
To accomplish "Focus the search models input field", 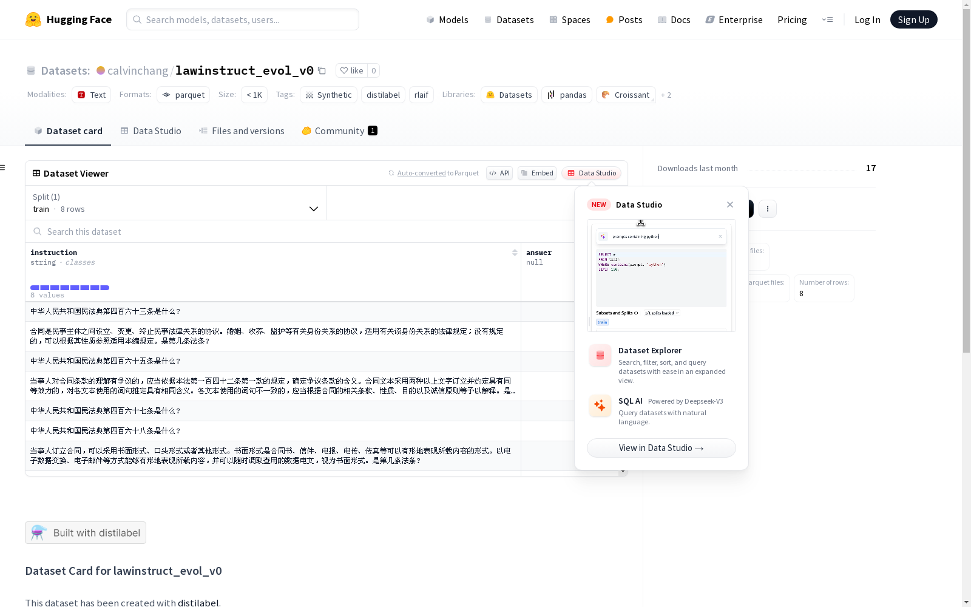I will point(243,19).
